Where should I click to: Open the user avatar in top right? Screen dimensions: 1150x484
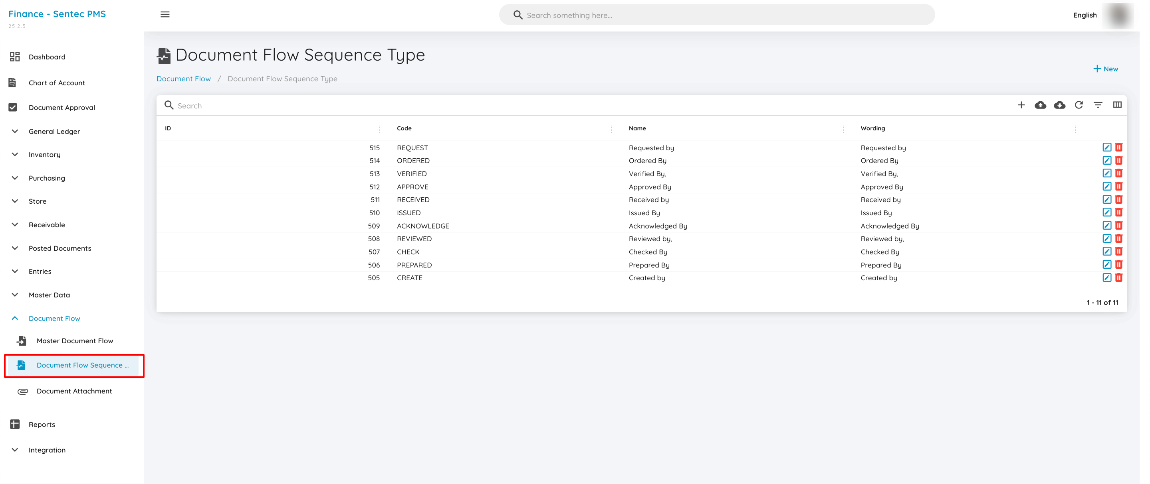[x=1118, y=16]
